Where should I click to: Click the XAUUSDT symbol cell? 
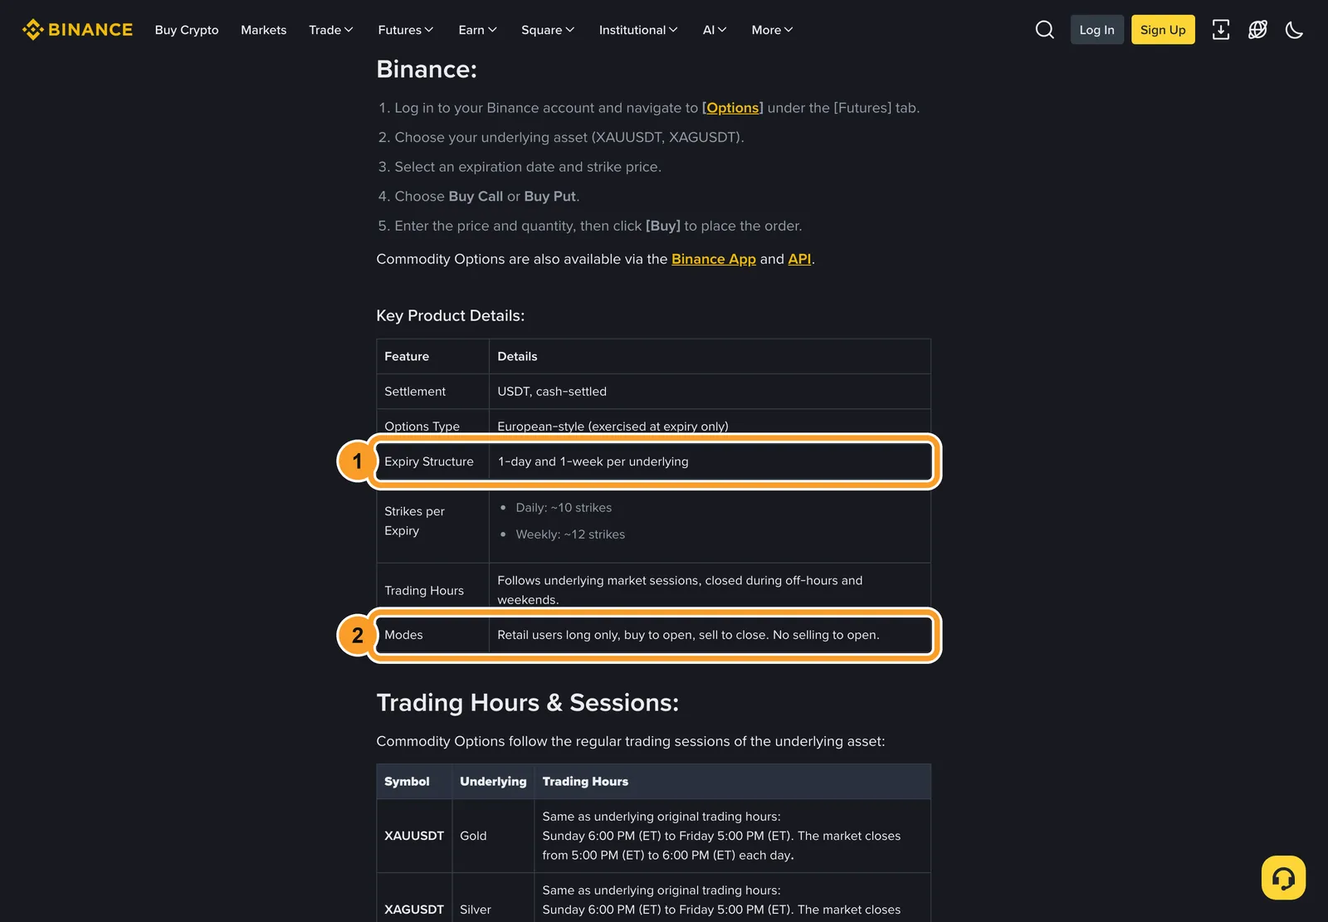tap(414, 836)
